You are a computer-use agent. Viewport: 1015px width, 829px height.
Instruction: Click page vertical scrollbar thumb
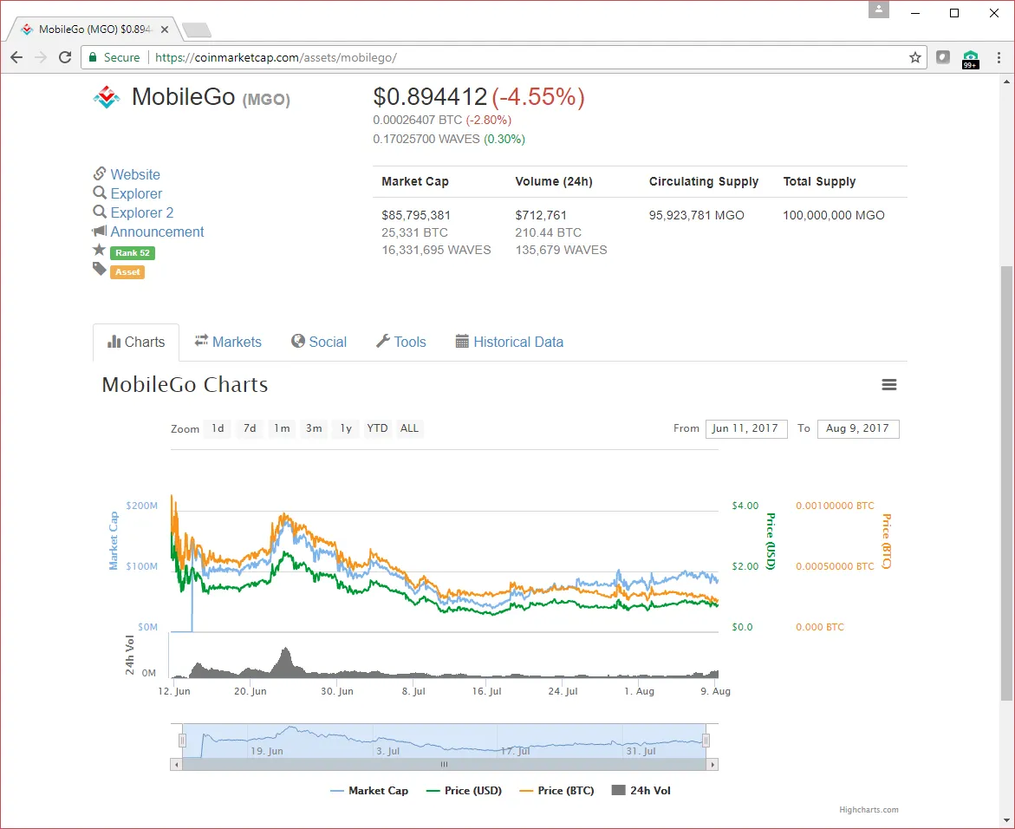coord(1006,483)
